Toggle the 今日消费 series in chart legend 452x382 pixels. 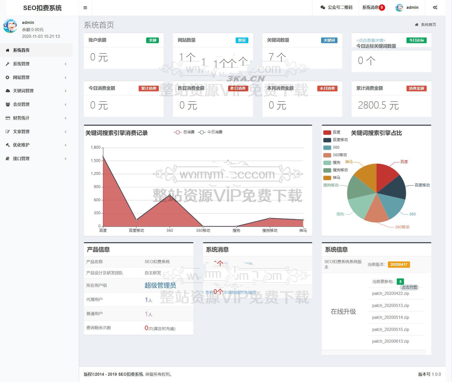click(210, 132)
